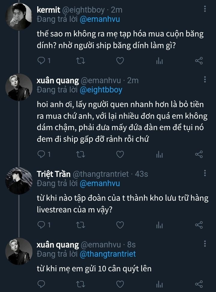Open Triệt Trần's profile avatar

click(19, 180)
